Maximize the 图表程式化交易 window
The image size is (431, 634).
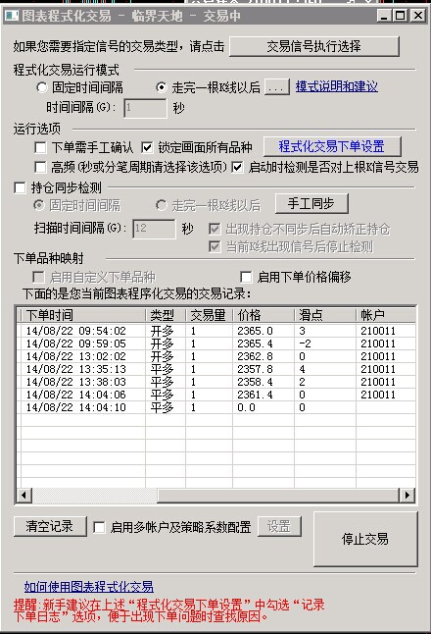pos(400,16)
